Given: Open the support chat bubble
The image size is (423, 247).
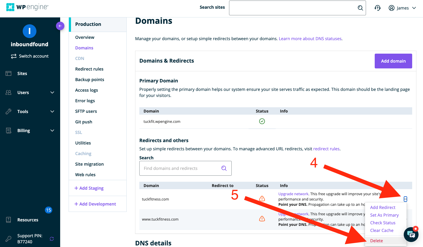Looking at the screenshot, I should pos(411,234).
